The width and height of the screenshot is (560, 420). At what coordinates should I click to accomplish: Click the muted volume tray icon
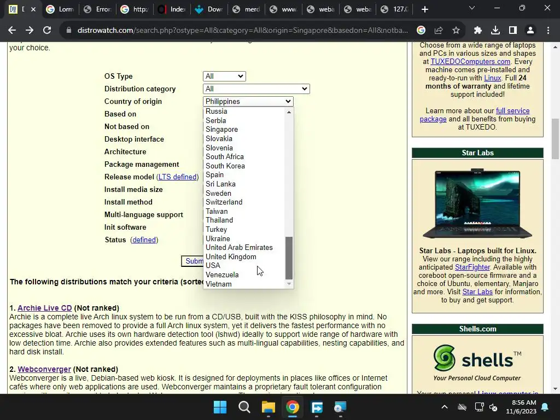(x=493, y=407)
